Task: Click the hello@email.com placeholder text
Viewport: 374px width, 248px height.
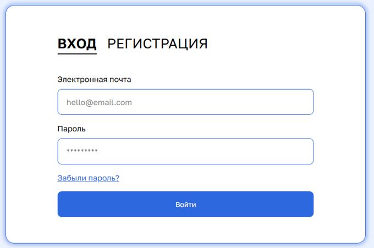Action: (x=99, y=102)
